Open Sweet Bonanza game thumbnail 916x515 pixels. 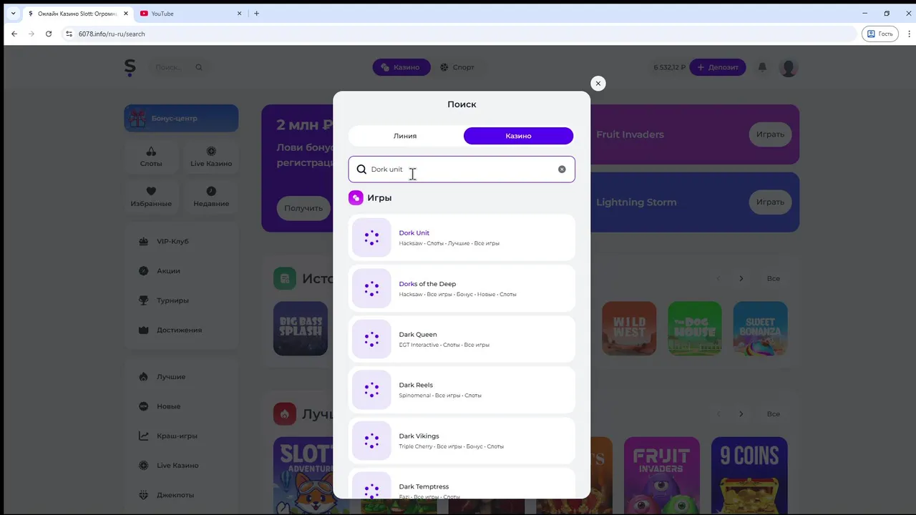click(x=760, y=328)
